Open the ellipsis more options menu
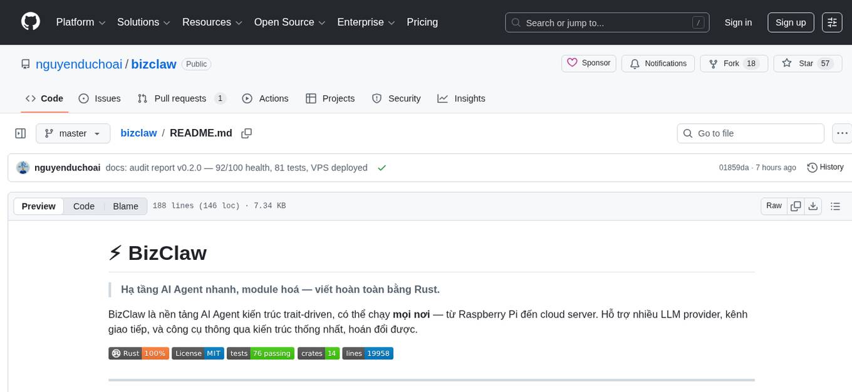The height and width of the screenshot is (392, 852). (x=842, y=133)
